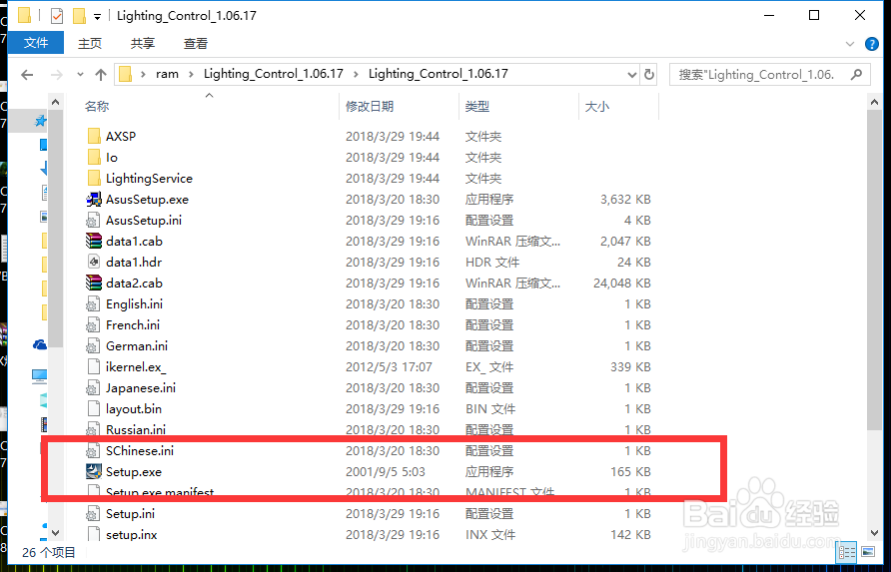
Task: Click the 2012/5/3 17:07 date cell
Action: 389,367
